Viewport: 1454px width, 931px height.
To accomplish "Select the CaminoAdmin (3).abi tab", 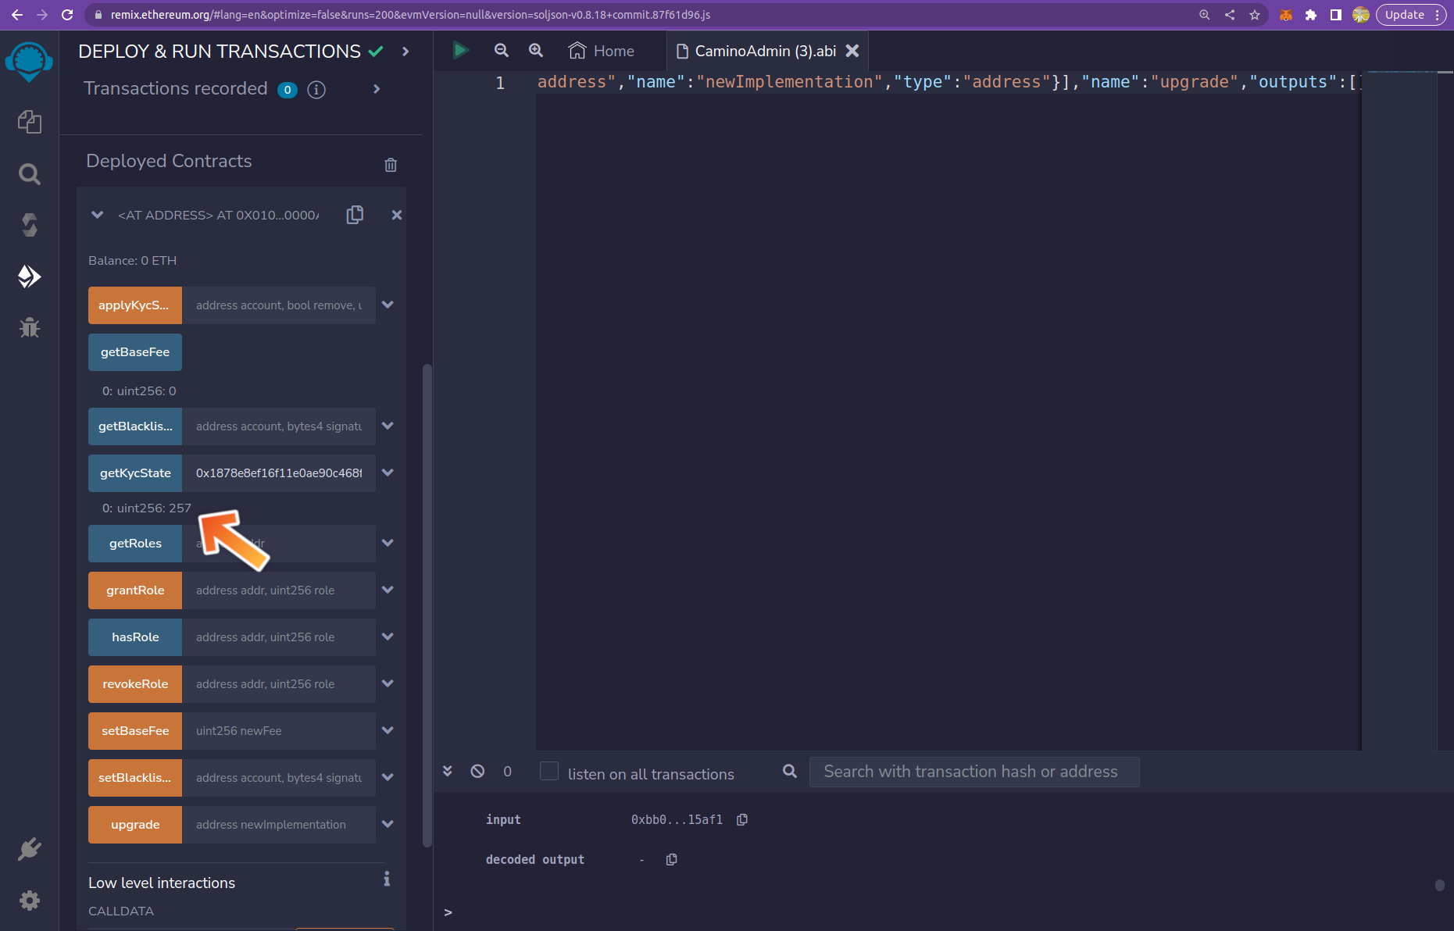I will click(756, 51).
